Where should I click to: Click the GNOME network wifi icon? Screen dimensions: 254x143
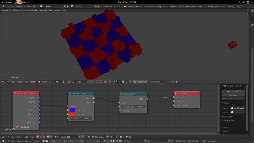pyautogui.click(x=239, y=2)
